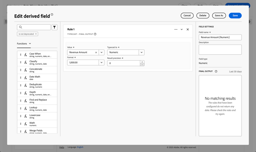Click the search magnifier icon

[20, 27]
